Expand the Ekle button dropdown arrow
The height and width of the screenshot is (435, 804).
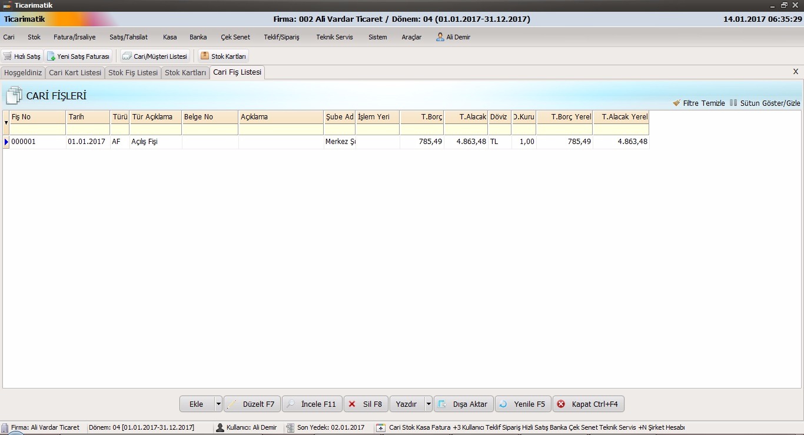[x=218, y=404]
